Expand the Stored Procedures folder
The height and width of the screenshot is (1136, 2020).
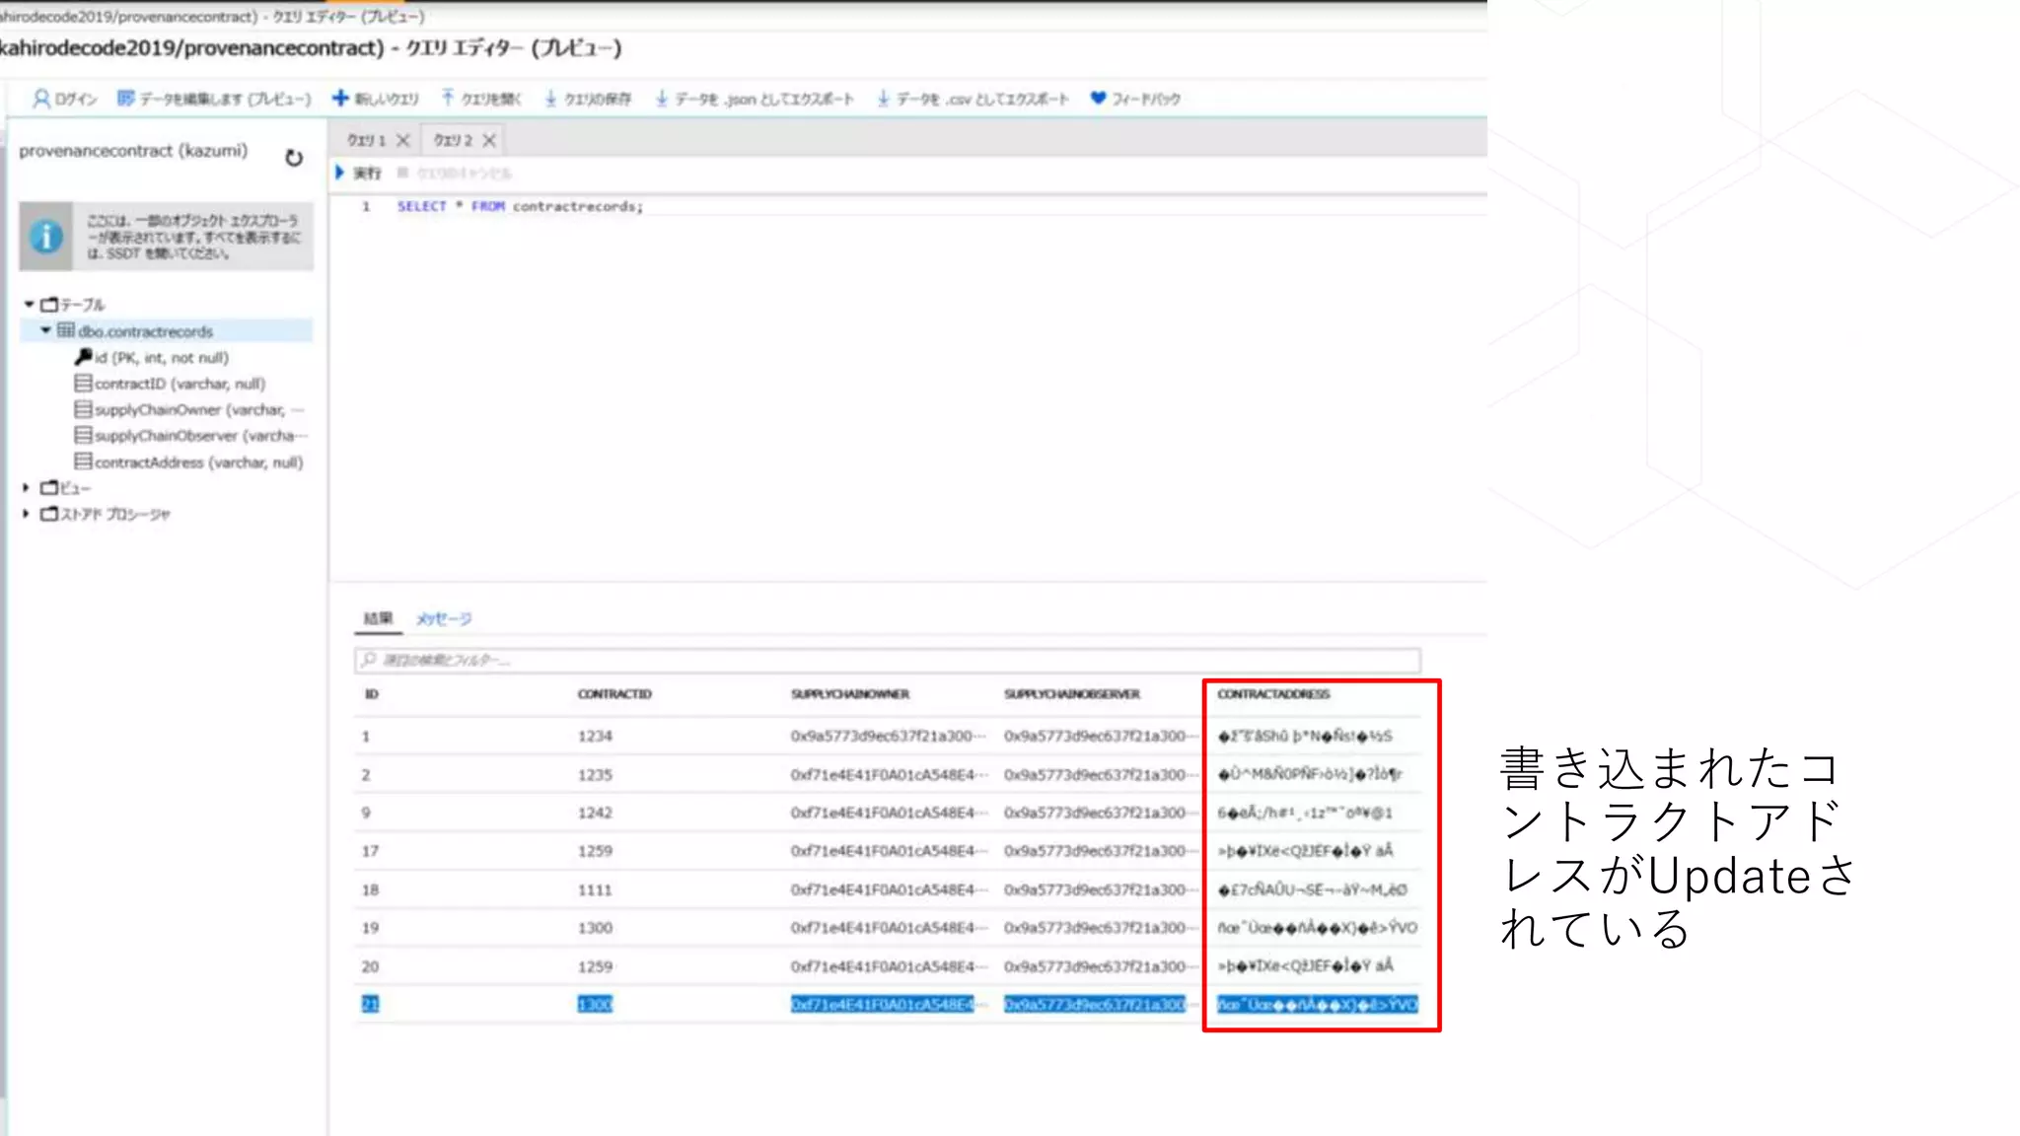tap(27, 513)
